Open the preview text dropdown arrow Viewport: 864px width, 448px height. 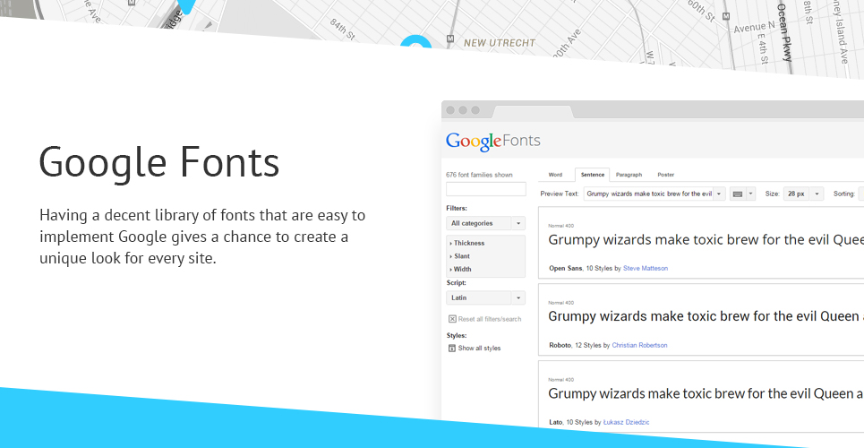[x=719, y=194]
